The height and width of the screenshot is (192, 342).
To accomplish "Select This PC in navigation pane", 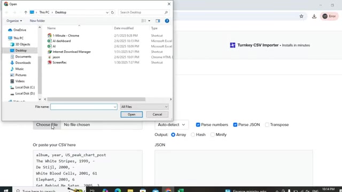I will tap(15, 38).
